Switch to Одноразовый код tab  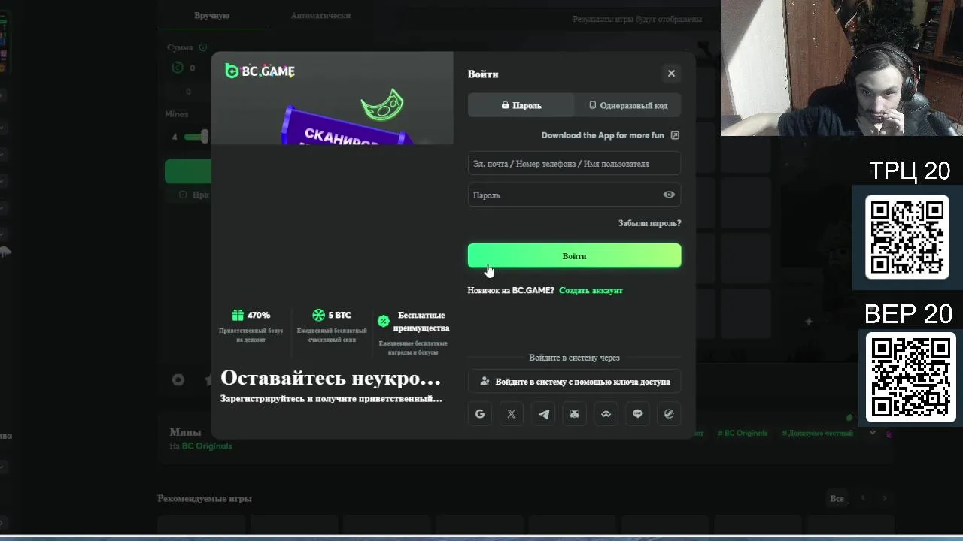[628, 105]
